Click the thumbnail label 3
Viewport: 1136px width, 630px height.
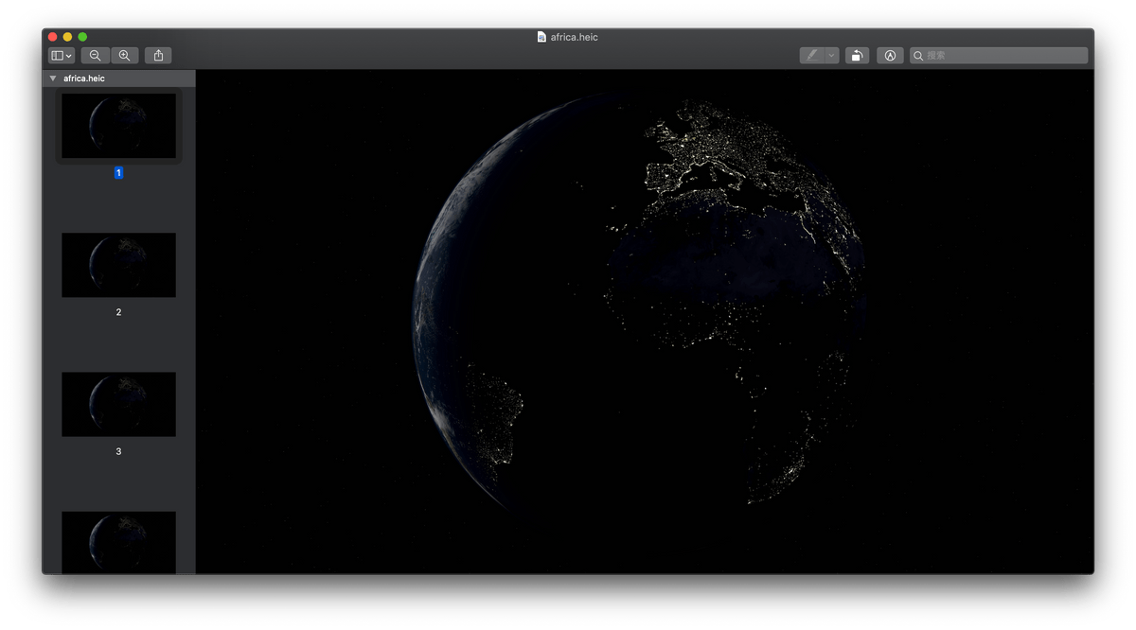pos(118,451)
